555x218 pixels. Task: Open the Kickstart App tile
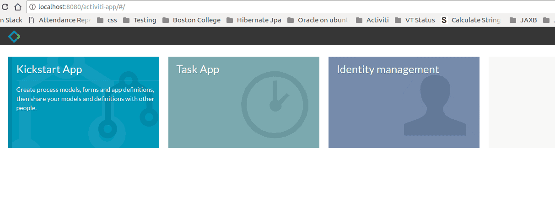pyautogui.click(x=84, y=102)
